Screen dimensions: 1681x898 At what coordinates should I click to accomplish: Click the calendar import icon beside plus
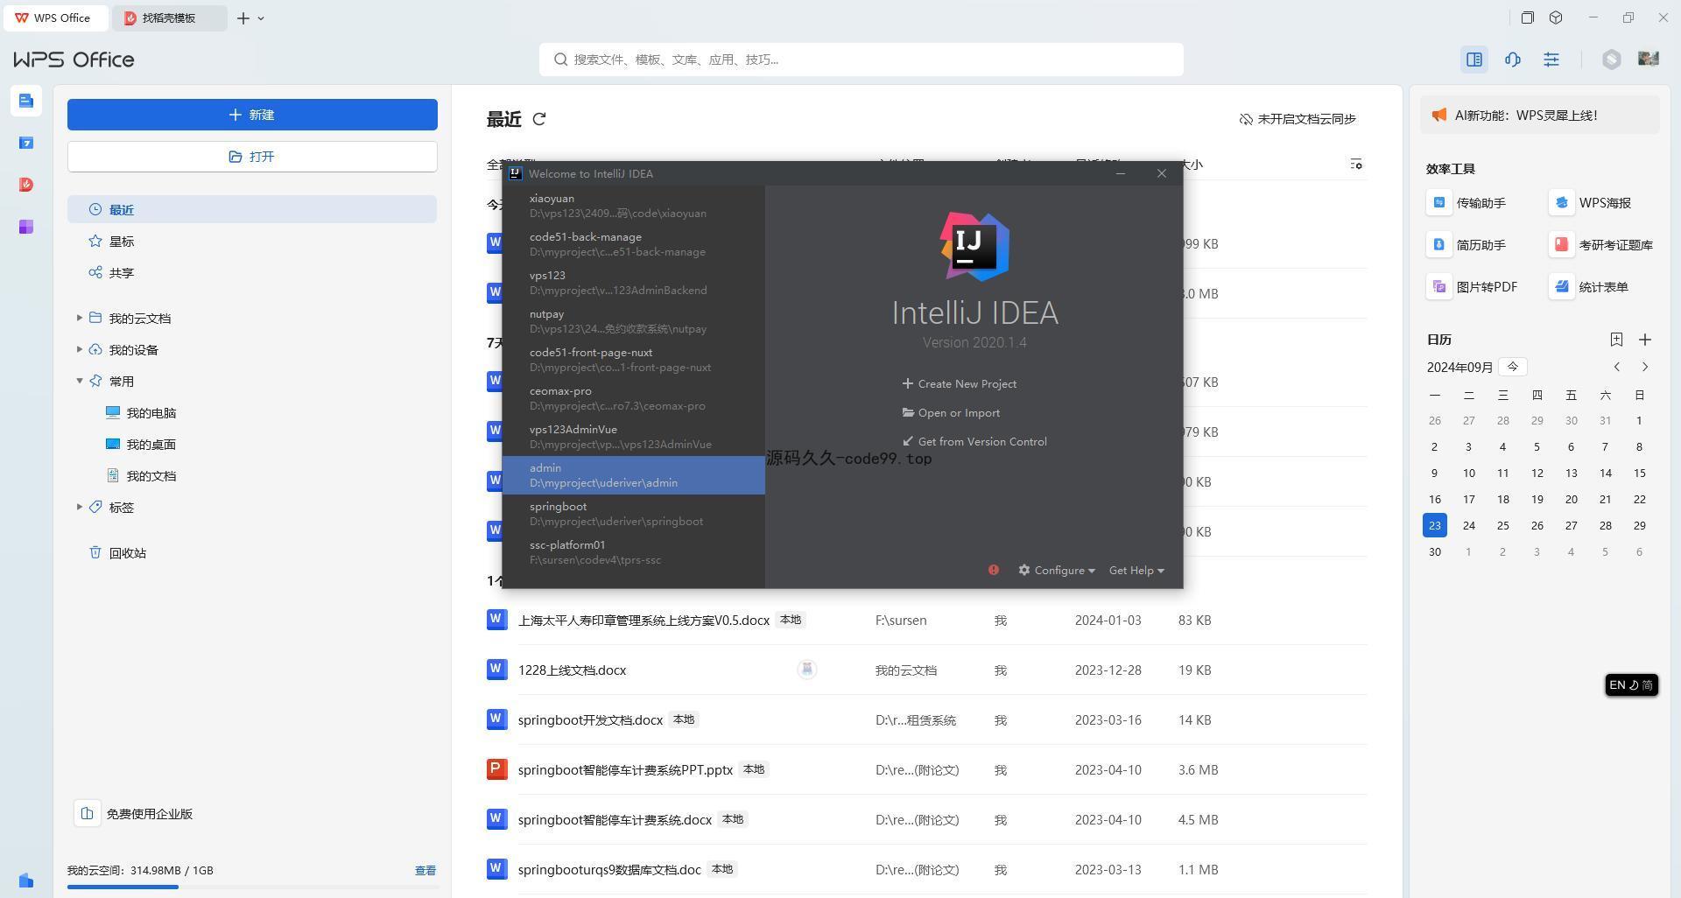1616,340
